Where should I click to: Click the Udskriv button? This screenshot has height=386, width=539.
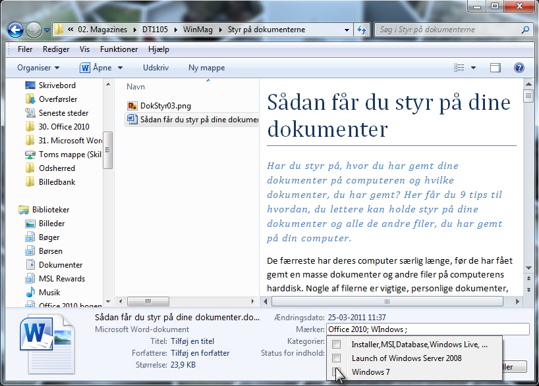click(156, 68)
